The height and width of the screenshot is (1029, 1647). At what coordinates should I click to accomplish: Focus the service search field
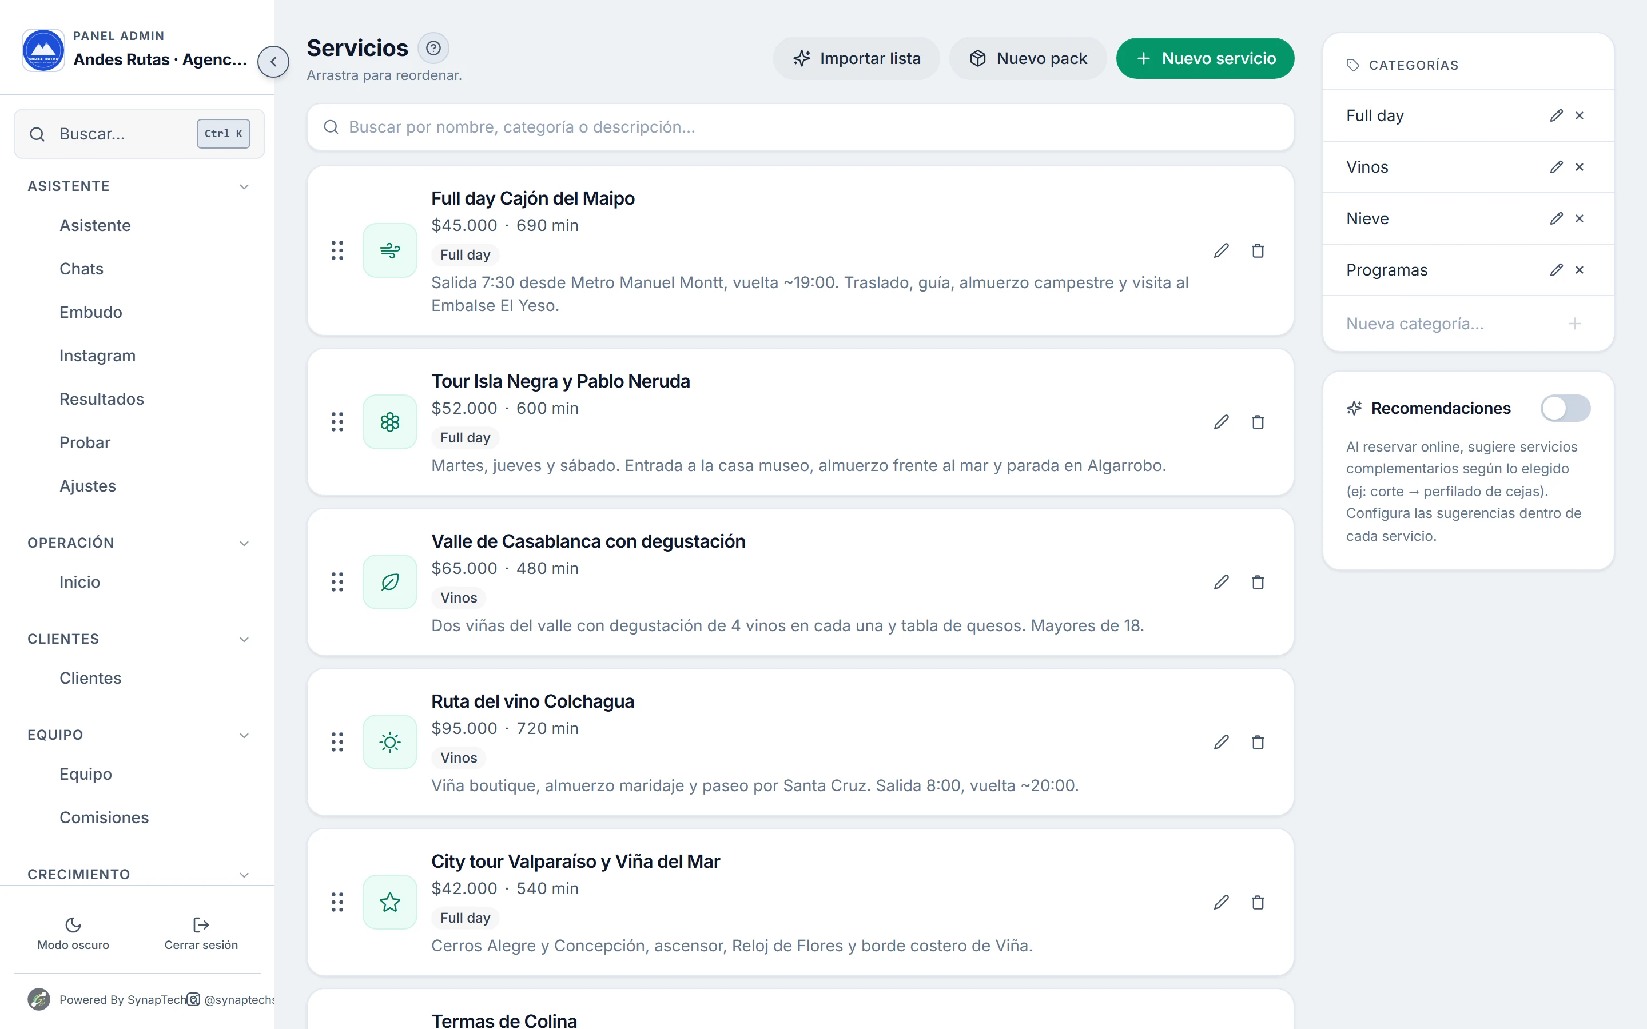click(x=801, y=127)
